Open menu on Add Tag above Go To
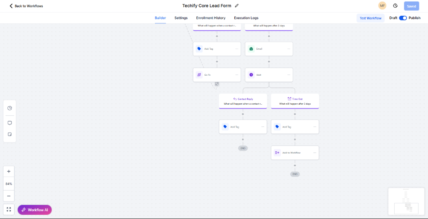 pyautogui.click(x=237, y=49)
